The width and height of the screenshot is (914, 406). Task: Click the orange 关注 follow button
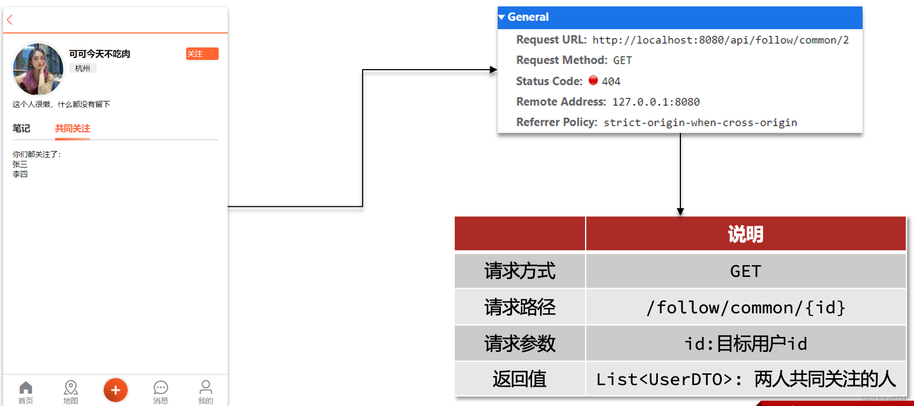[x=202, y=54]
